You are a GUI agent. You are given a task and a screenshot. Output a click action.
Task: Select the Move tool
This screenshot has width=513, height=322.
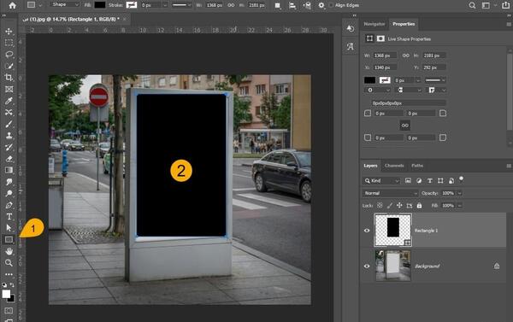pyautogui.click(x=9, y=31)
